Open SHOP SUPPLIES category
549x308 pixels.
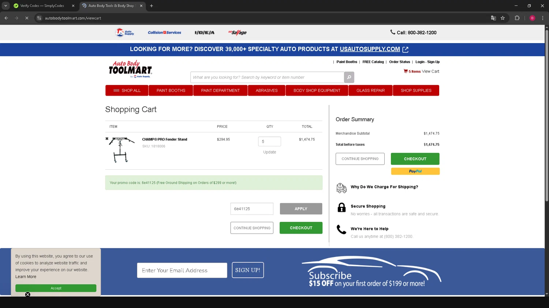pos(416,91)
